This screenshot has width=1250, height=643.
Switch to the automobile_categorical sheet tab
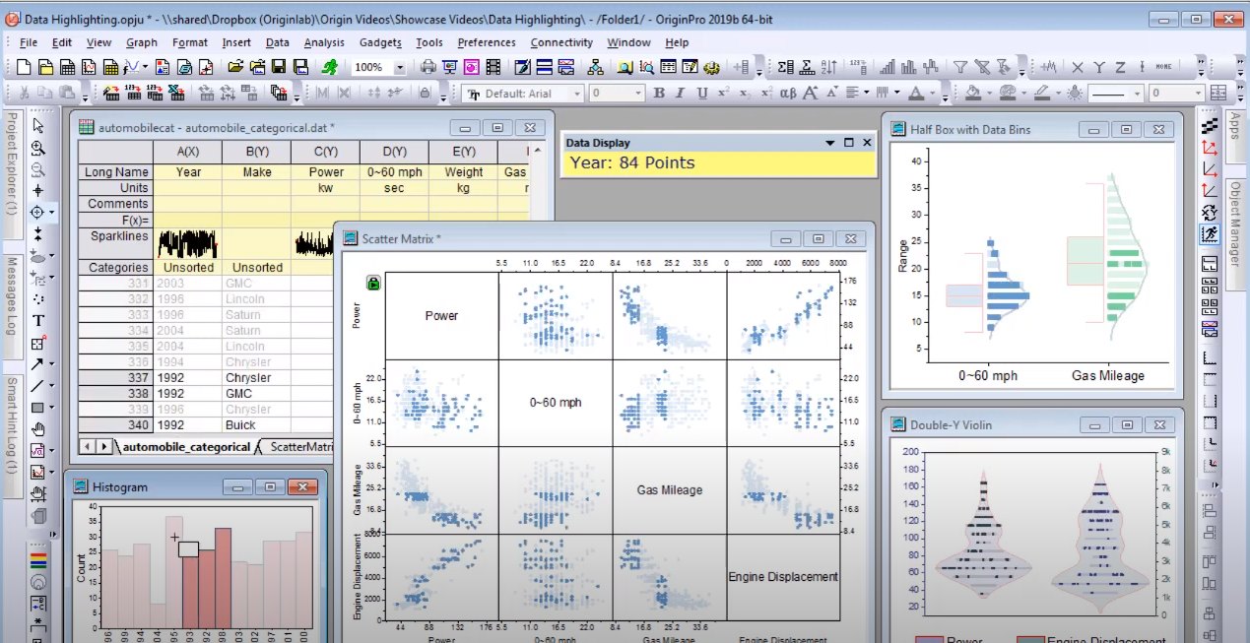tap(185, 447)
